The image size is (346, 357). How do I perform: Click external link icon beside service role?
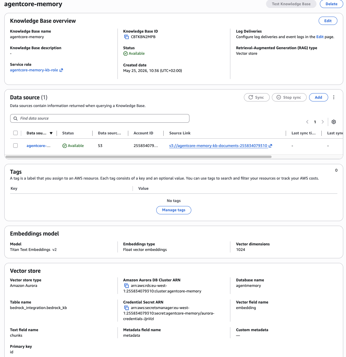click(x=61, y=70)
